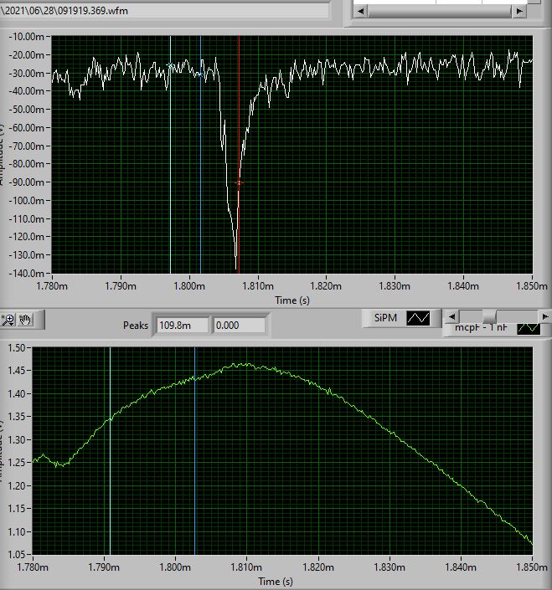This screenshot has width=552, height=590.
Task: Click the bottom graph's Time (s) axis label
Action: (276, 582)
